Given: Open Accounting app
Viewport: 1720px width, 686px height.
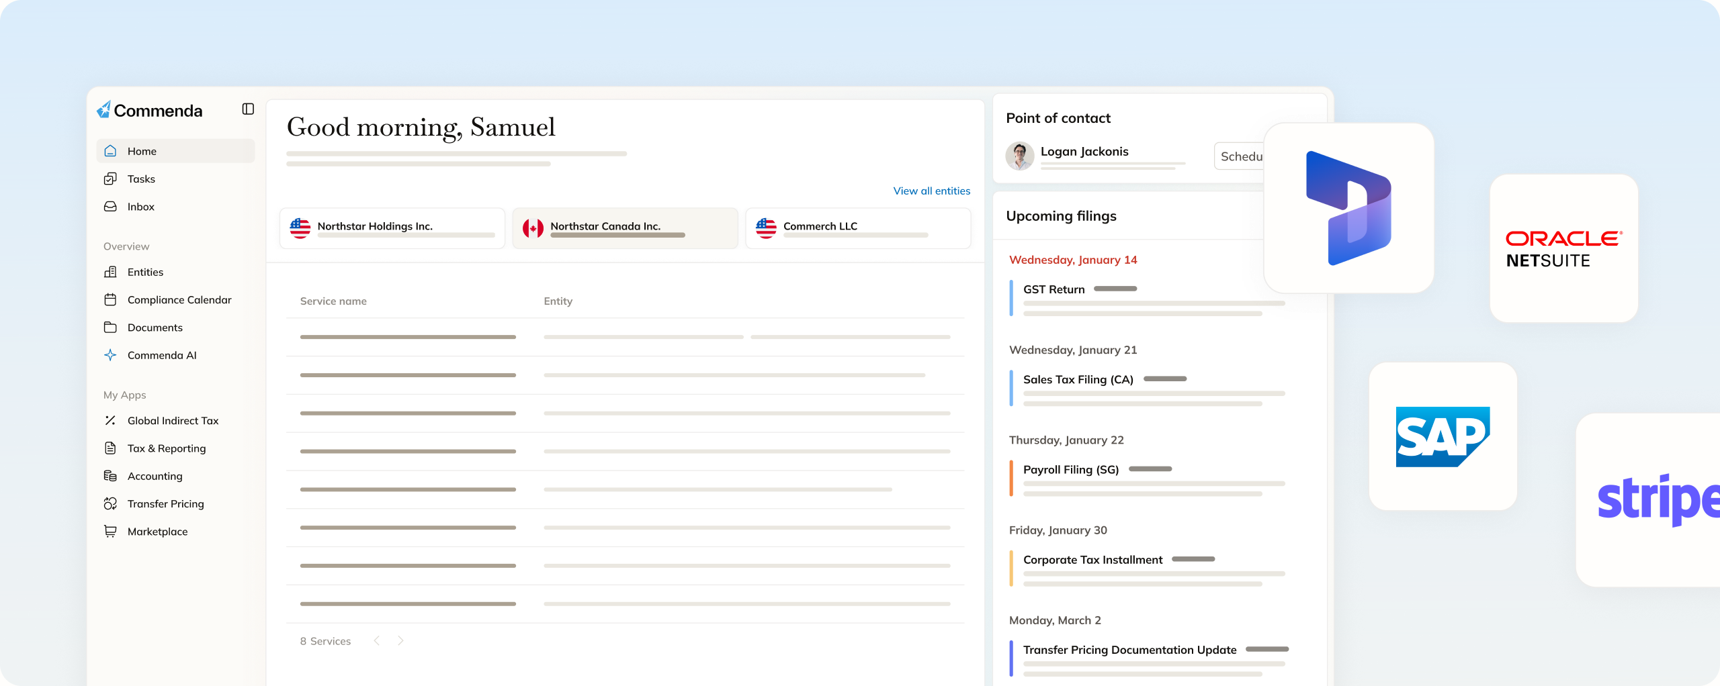Looking at the screenshot, I should 175,476.
